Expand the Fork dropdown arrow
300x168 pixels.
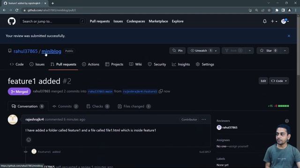pos(250,51)
